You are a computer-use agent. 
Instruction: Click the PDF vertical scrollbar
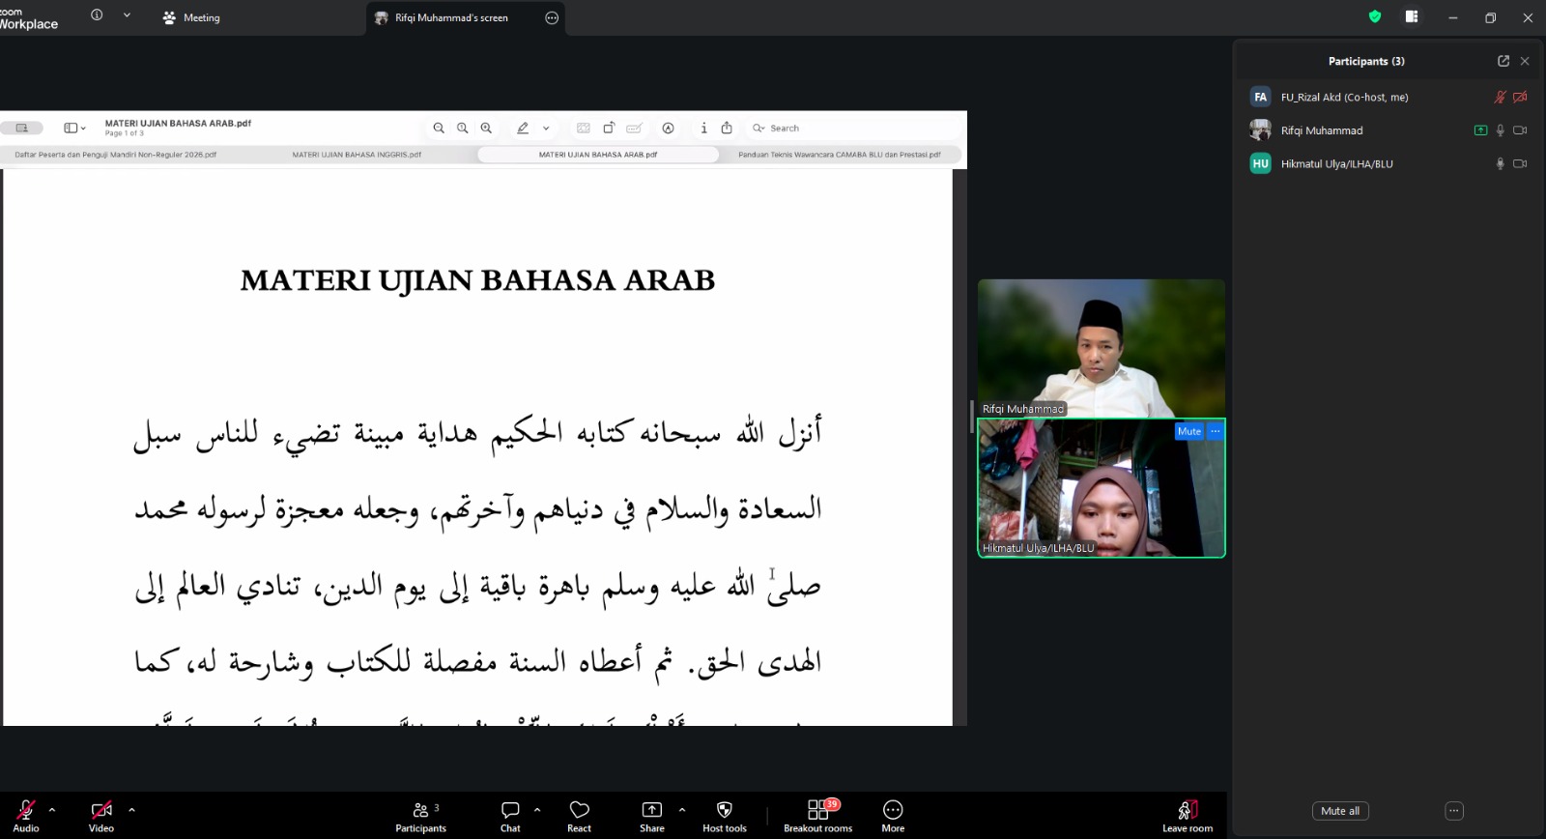pyautogui.click(x=959, y=447)
